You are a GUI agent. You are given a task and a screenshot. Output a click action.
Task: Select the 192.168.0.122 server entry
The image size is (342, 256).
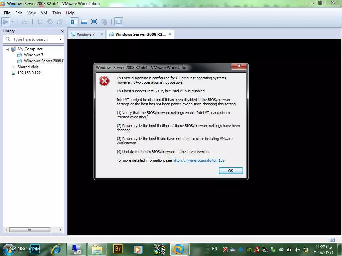29,73
